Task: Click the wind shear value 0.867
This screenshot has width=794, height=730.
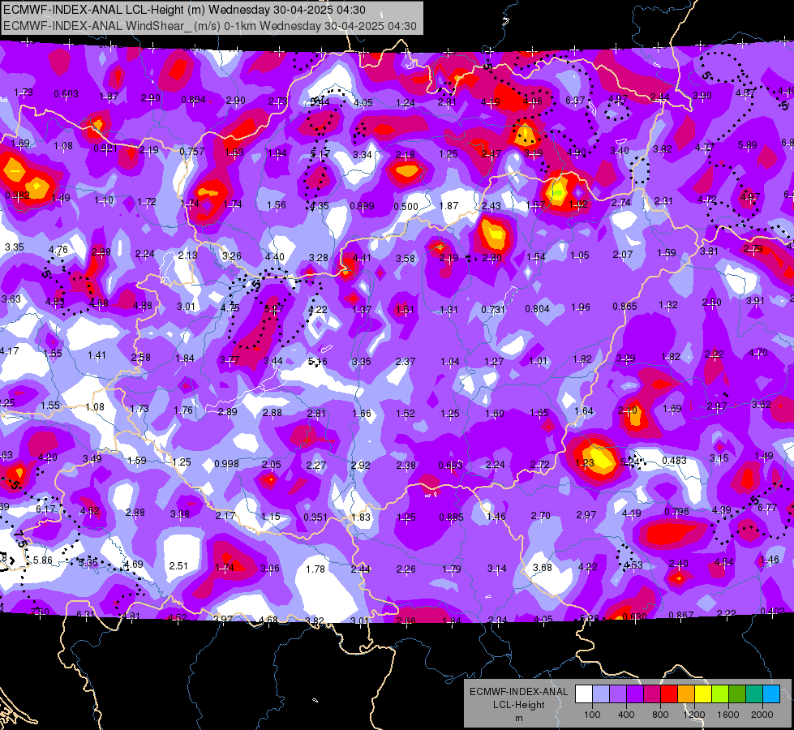Action: [680, 615]
